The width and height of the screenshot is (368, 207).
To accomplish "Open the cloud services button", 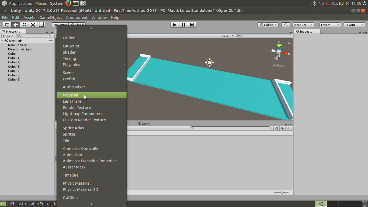I will [285, 25].
